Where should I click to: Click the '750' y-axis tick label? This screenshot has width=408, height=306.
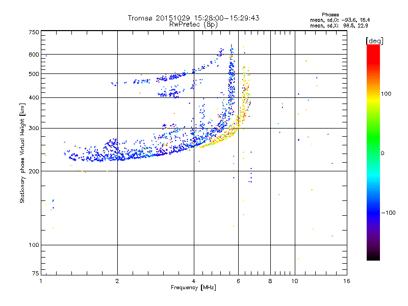(34, 32)
